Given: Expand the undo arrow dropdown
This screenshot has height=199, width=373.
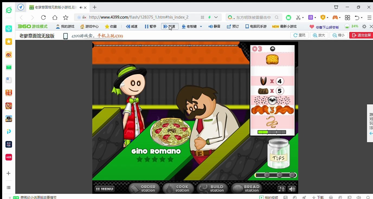Looking at the screenshot, I should (x=362, y=18).
